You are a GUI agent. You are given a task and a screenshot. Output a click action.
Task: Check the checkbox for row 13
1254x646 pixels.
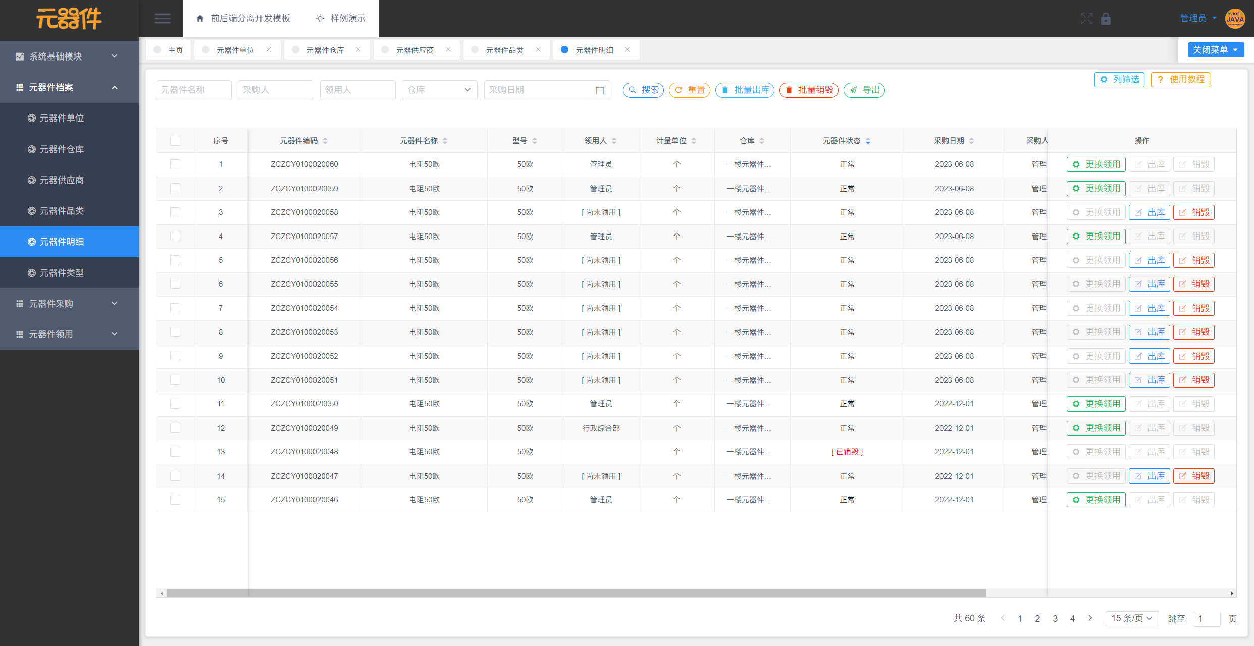point(175,452)
